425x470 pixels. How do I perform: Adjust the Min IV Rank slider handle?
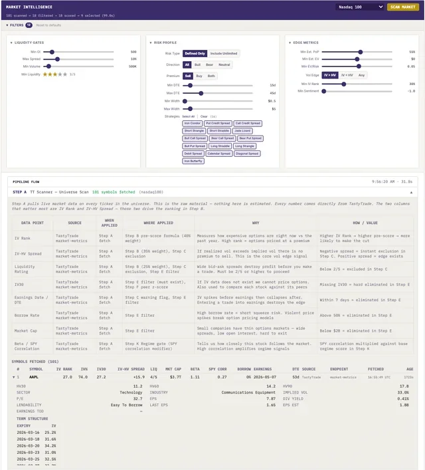click(x=344, y=84)
